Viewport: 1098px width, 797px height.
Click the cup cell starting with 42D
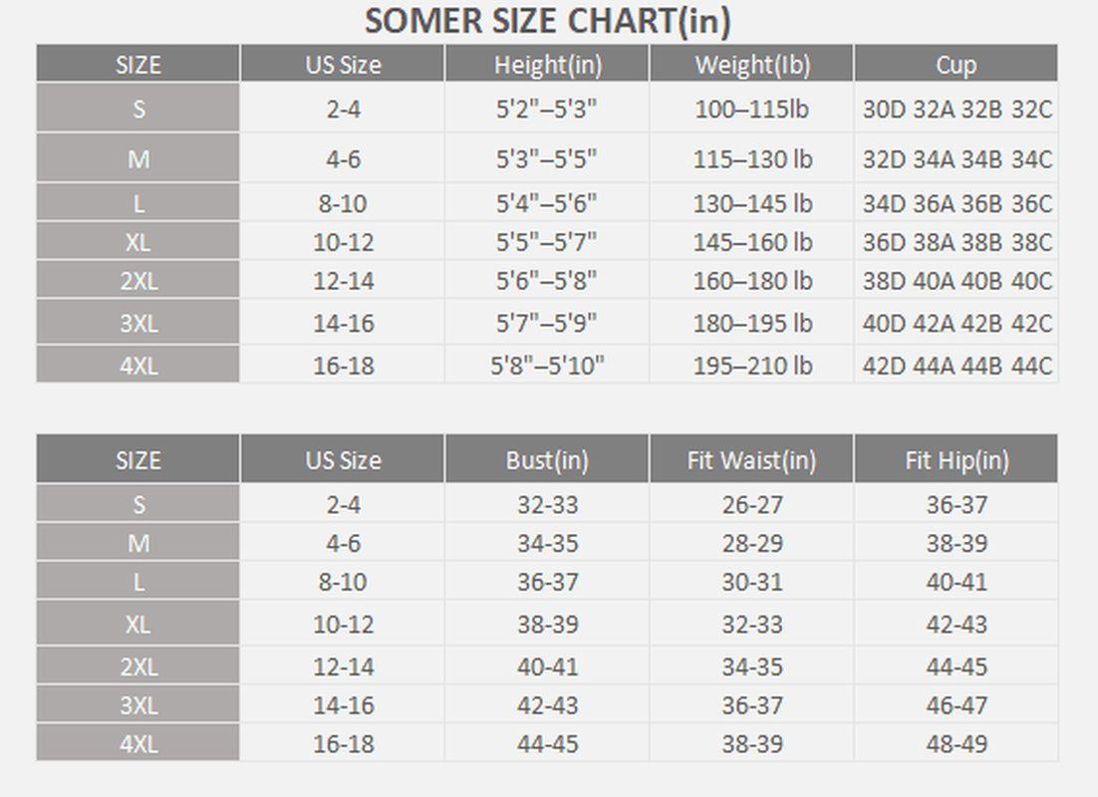point(957,366)
